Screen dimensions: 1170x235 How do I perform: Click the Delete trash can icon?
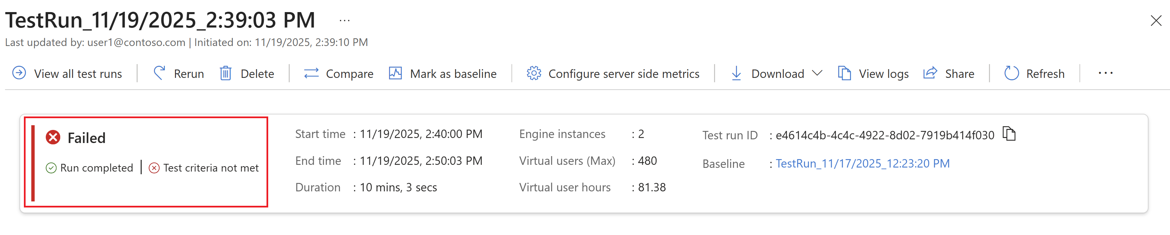click(225, 73)
